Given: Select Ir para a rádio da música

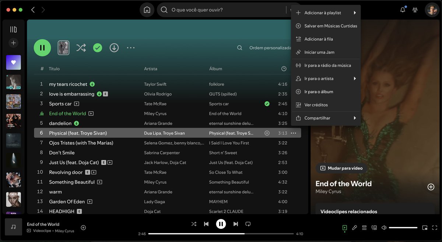Looking at the screenshot, I should pyautogui.click(x=326, y=65).
